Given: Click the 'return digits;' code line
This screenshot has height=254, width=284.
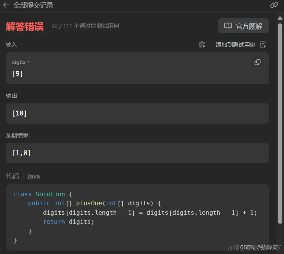Looking at the screenshot, I should click(69, 222).
